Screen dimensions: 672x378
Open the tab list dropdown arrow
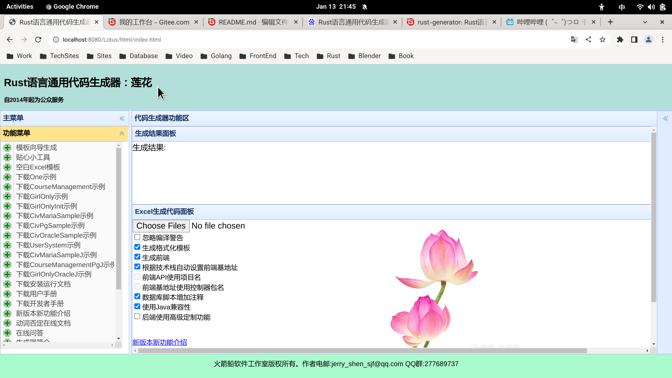tap(645, 22)
